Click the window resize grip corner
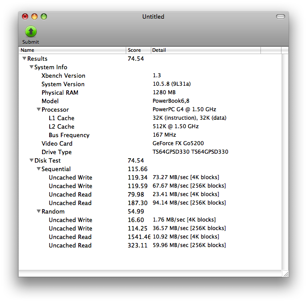307x302 pixels. coord(286,274)
